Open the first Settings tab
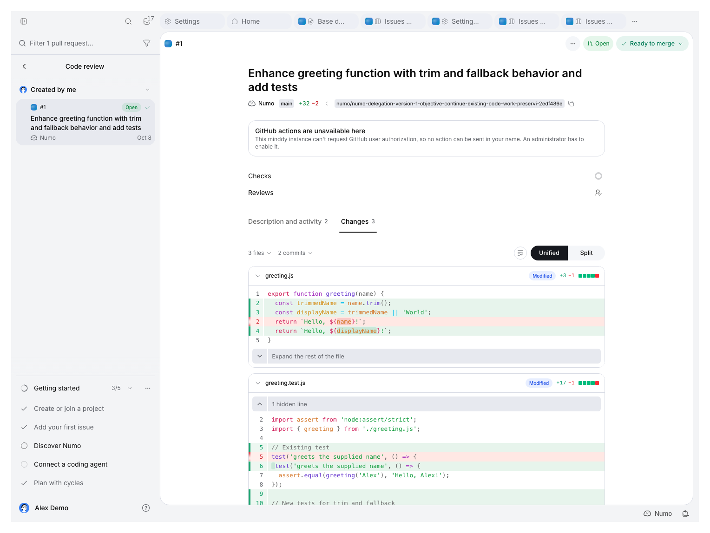Screen dimensions: 710x533 [x=192, y=21]
